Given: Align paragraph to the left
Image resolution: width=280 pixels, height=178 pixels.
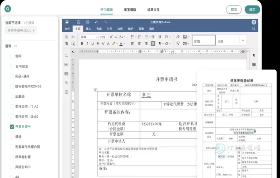Looking at the screenshot, I should (x=132, y=43).
